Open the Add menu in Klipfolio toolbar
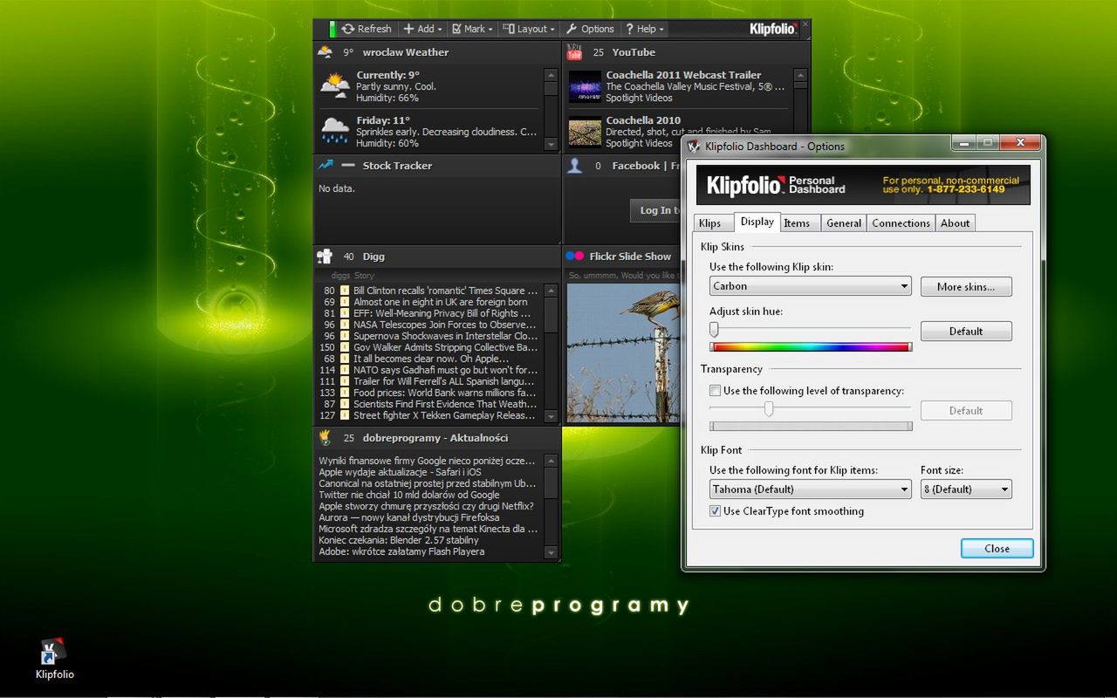1117x698 pixels. [422, 29]
